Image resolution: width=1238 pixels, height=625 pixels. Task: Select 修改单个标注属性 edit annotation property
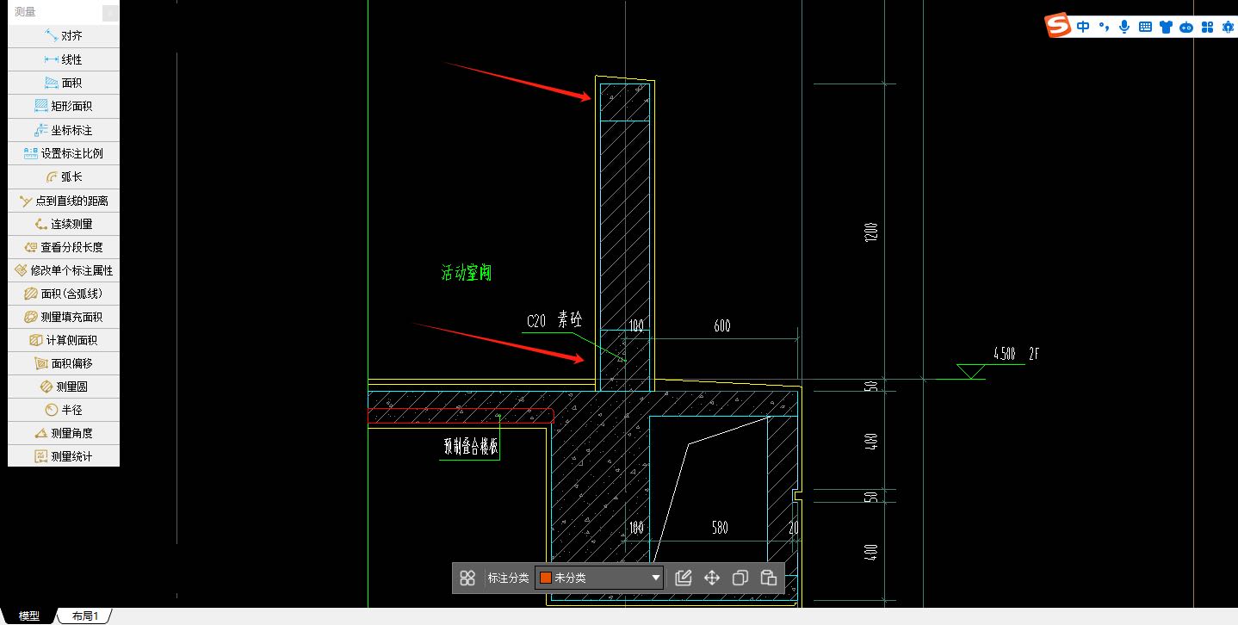(x=64, y=270)
